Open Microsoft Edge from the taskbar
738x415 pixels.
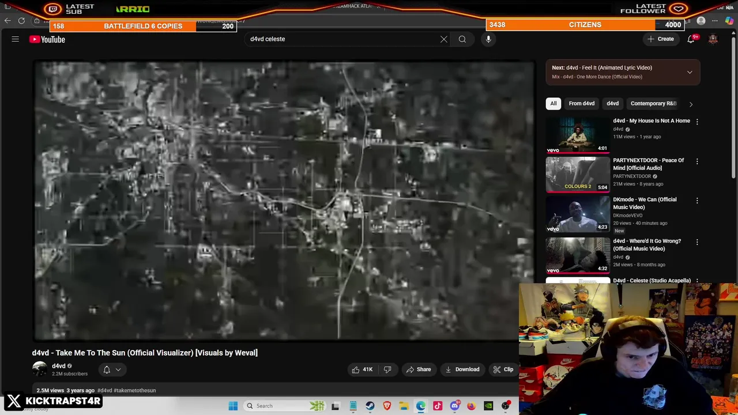421,406
